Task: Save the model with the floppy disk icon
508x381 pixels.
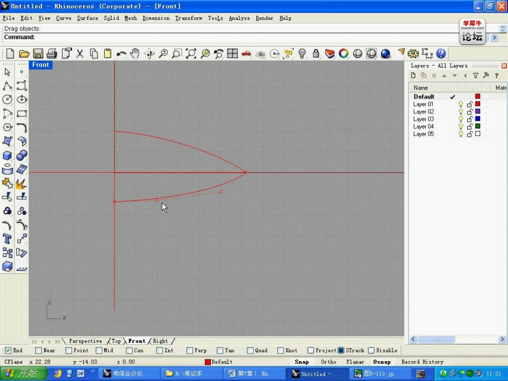Action: tap(38, 53)
